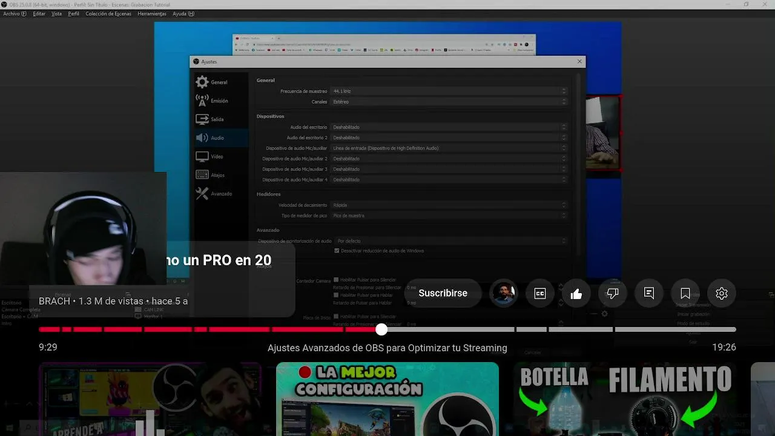775x436 pixels.
Task: Save the video with the bookmark icon
Action: pyautogui.click(x=685, y=293)
